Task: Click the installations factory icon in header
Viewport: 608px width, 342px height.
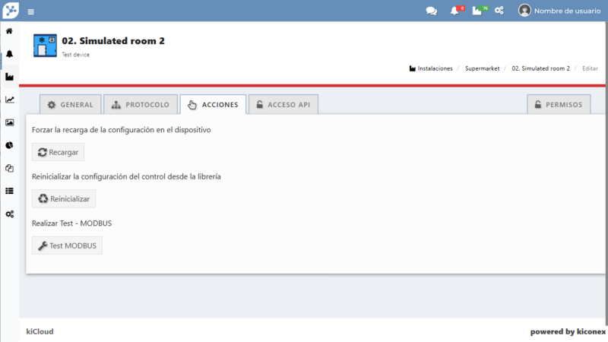Action: [x=477, y=11]
